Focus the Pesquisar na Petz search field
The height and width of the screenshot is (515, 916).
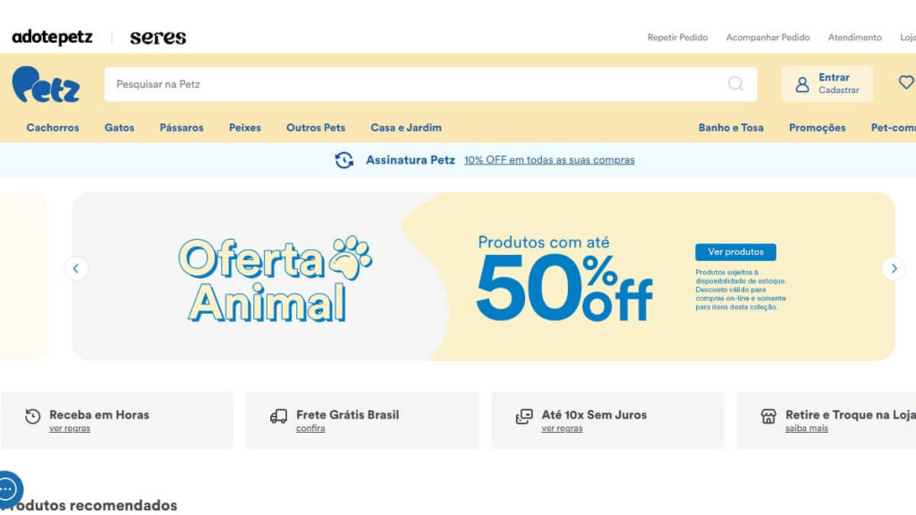(430, 84)
